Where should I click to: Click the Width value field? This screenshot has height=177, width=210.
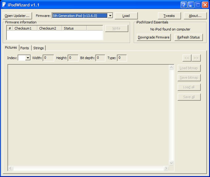pos(48,58)
